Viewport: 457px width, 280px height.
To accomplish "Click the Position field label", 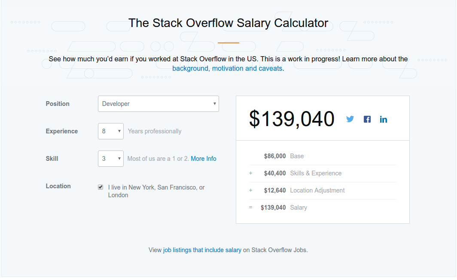I will pyautogui.click(x=58, y=104).
